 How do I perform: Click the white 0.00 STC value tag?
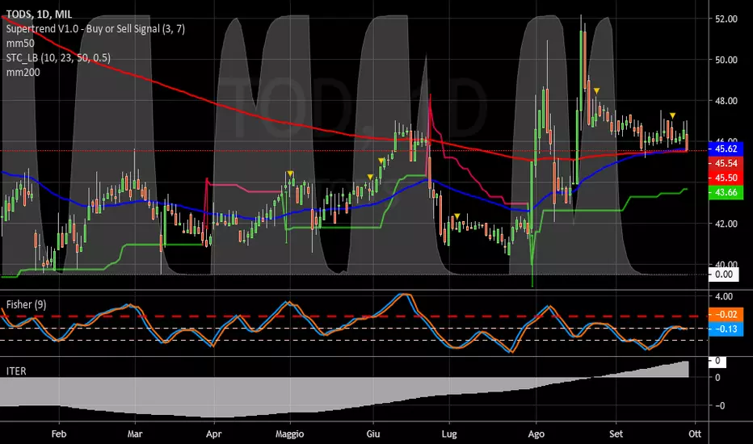point(724,274)
